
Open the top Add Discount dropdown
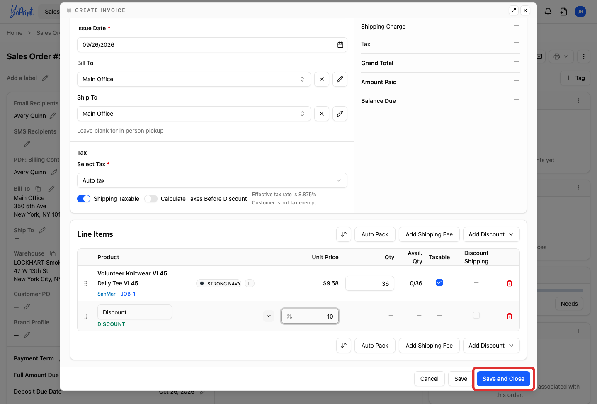(x=491, y=234)
